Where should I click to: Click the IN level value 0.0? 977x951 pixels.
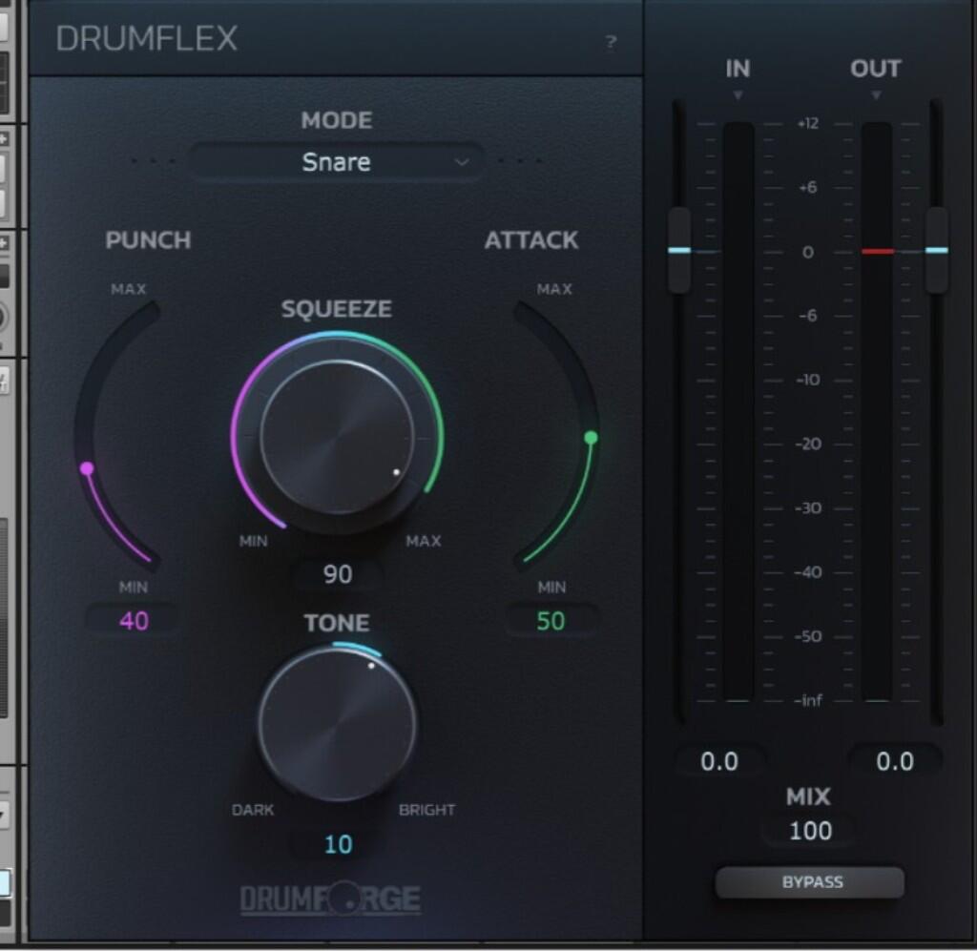[x=719, y=761]
